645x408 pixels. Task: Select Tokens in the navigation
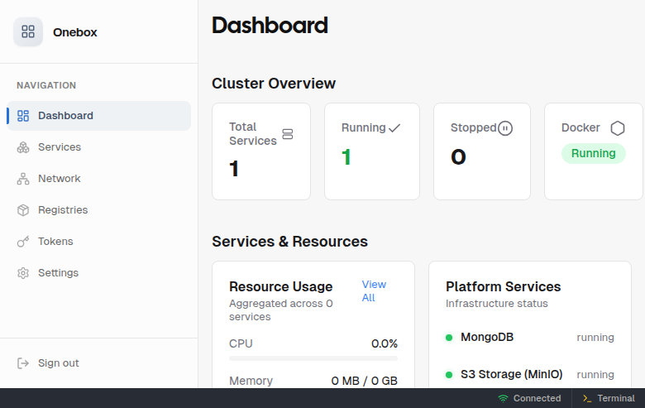click(x=55, y=242)
